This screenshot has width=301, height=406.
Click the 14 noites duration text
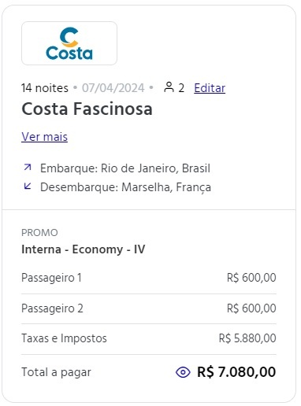pyautogui.click(x=45, y=88)
